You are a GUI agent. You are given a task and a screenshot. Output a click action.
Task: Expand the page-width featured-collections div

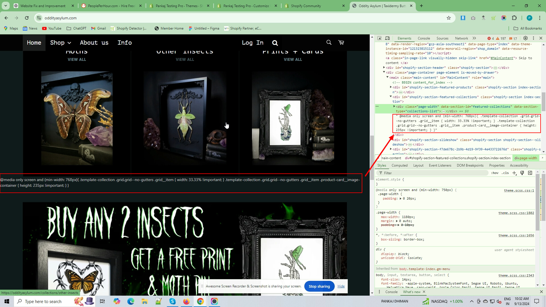[394, 107]
